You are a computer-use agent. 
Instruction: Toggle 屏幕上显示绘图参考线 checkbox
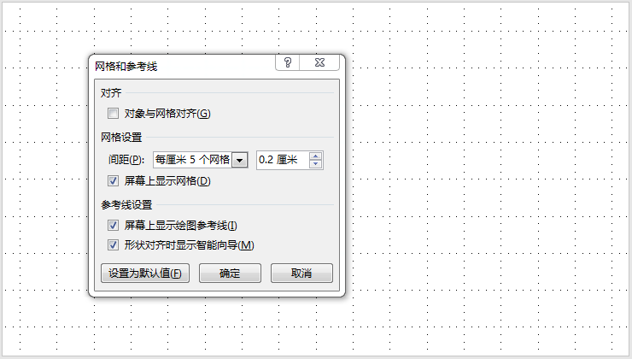coord(114,225)
